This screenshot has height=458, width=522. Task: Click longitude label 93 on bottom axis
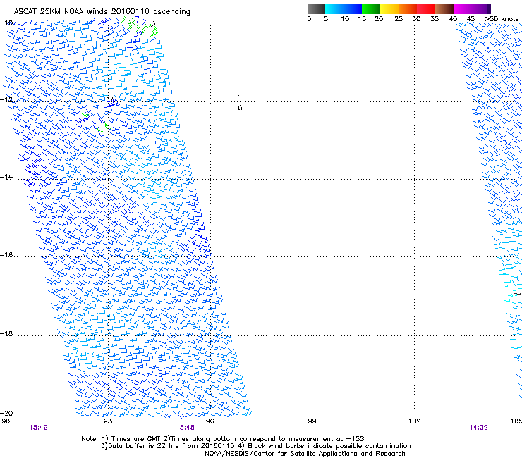pos(108,421)
